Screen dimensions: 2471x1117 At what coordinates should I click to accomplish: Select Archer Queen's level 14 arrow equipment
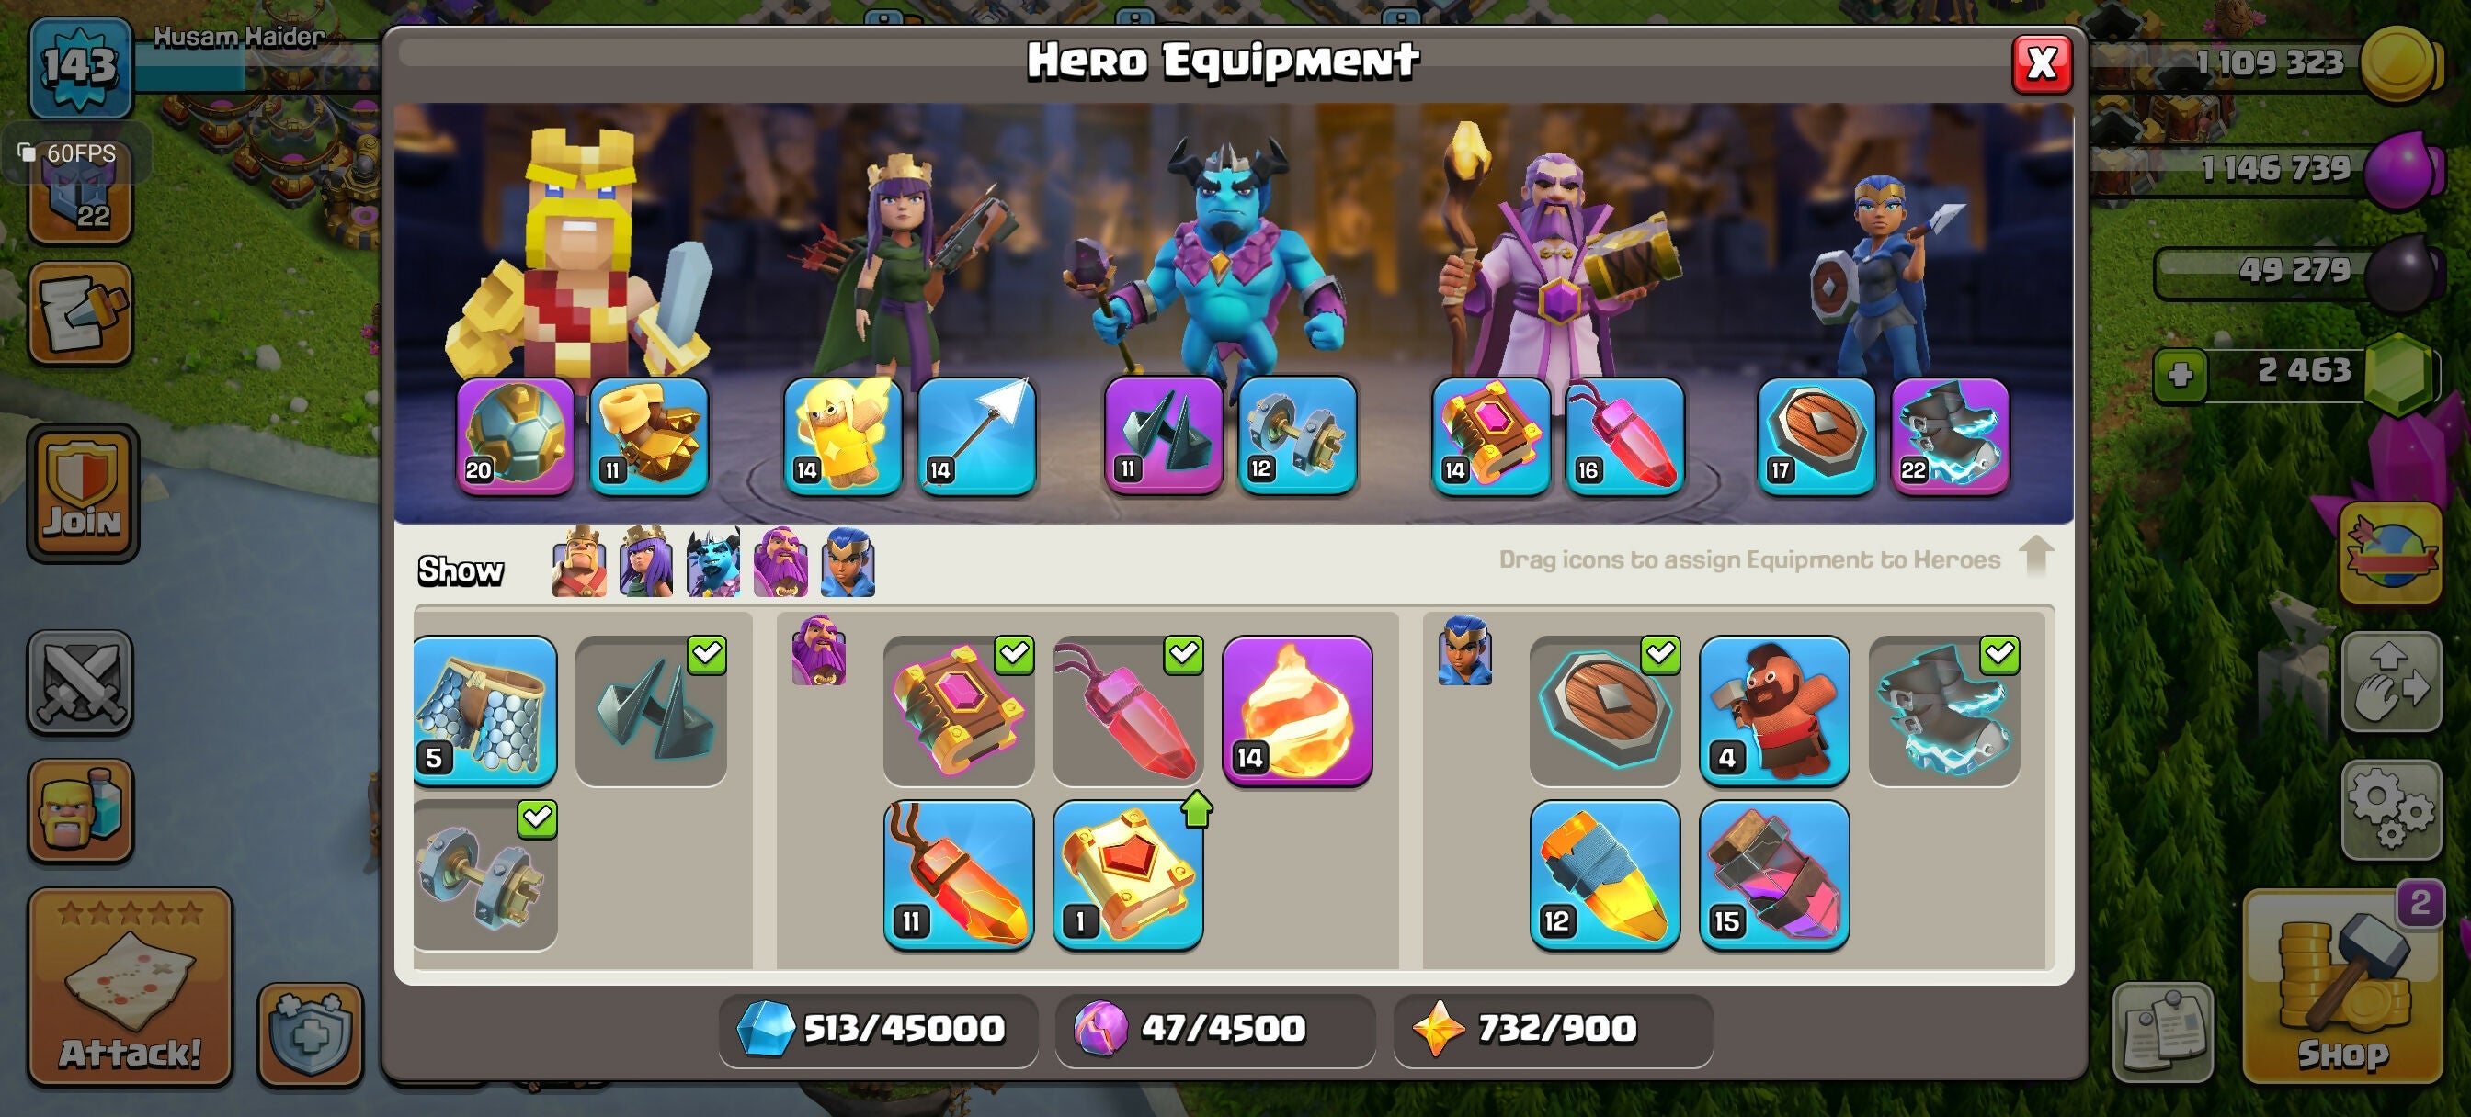click(x=976, y=435)
